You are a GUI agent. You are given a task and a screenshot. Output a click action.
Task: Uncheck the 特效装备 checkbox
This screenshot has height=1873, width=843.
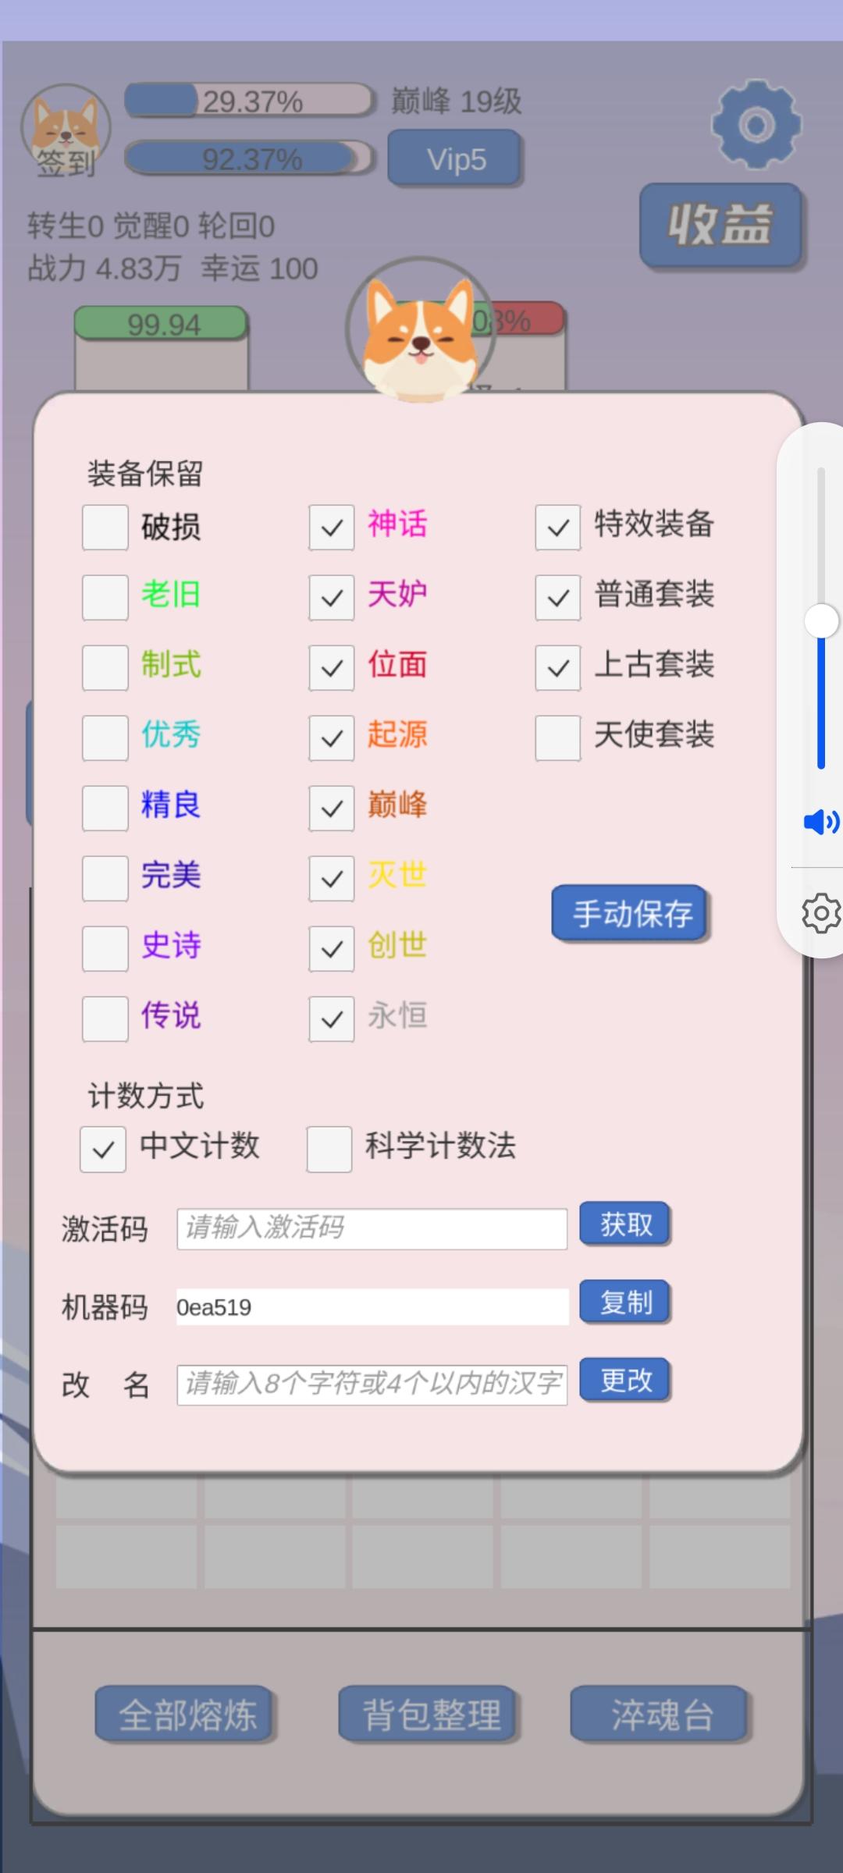(558, 527)
